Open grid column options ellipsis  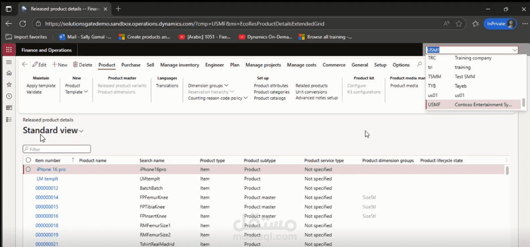[506, 161]
